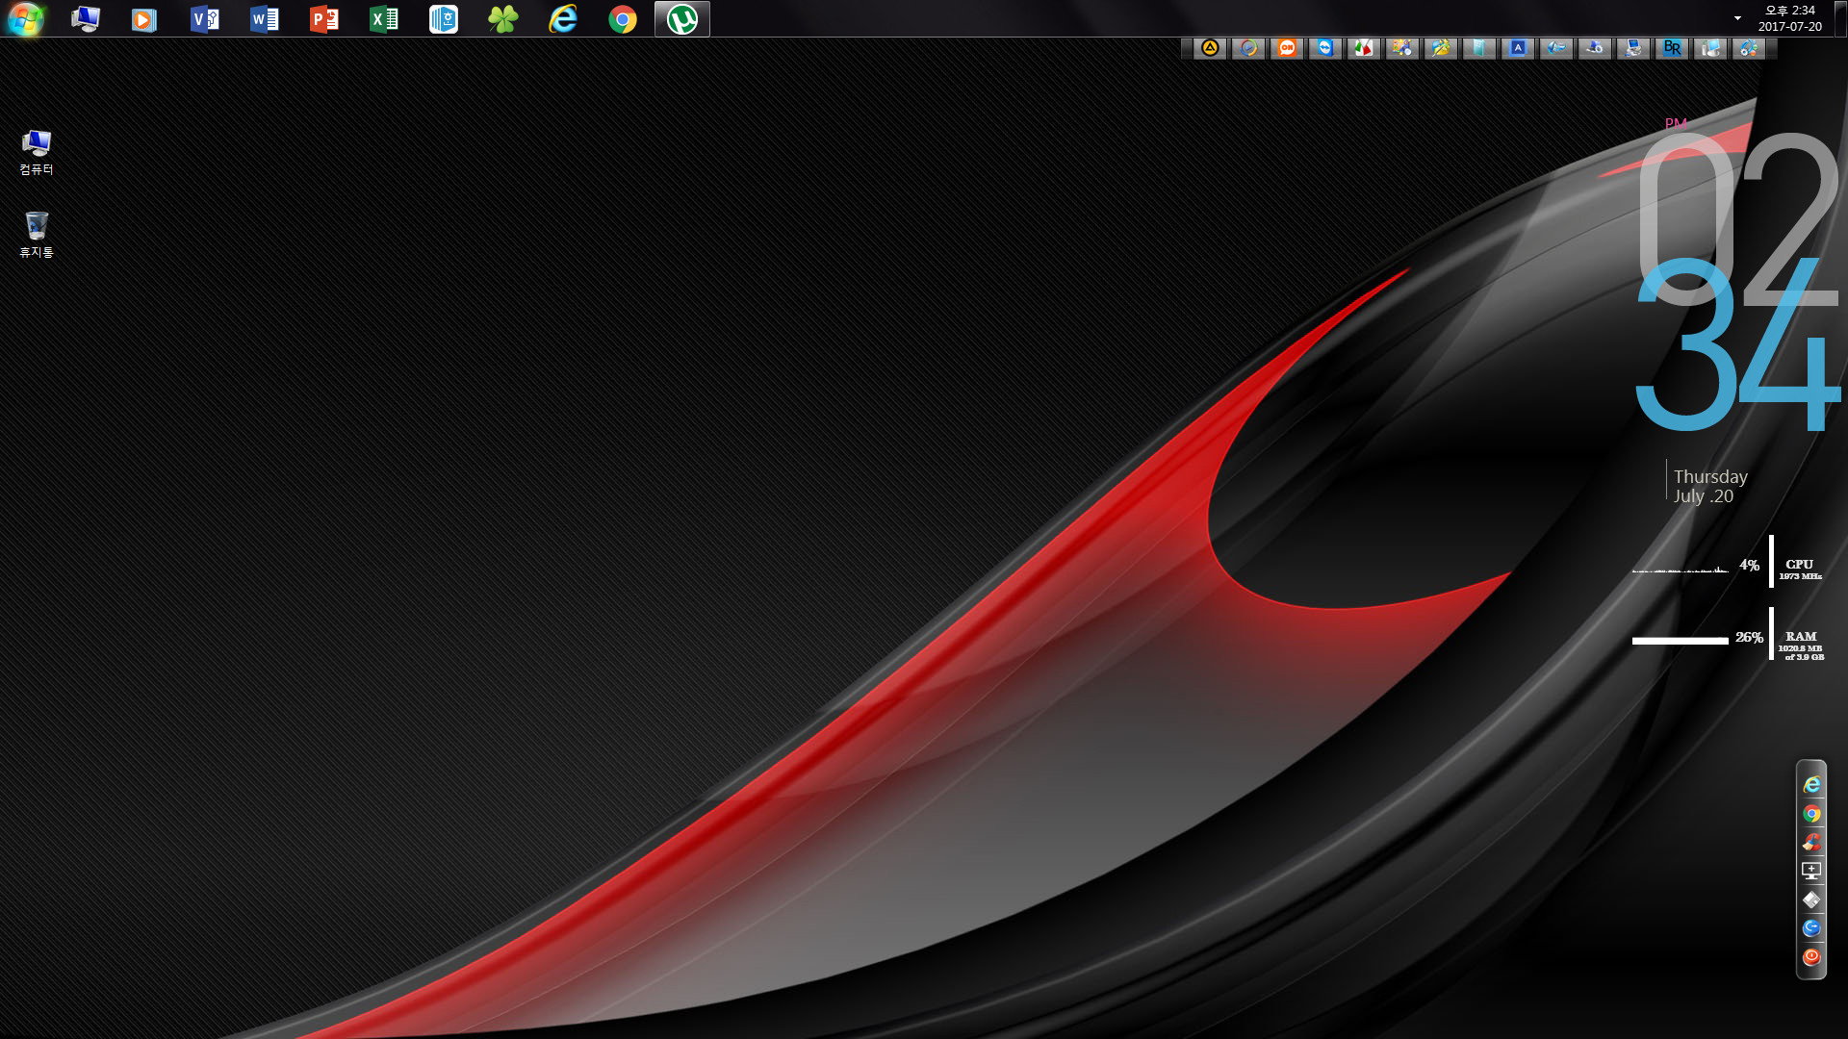This screenshot has height=1039, width=1848.
Task: Open the Hangul word processor icon
Action: (443, 18)
